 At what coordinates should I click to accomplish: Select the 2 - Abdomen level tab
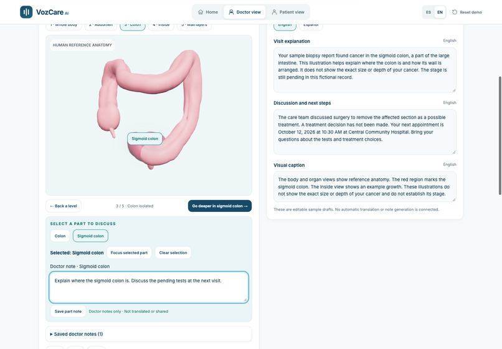click(x=101, y=26)
